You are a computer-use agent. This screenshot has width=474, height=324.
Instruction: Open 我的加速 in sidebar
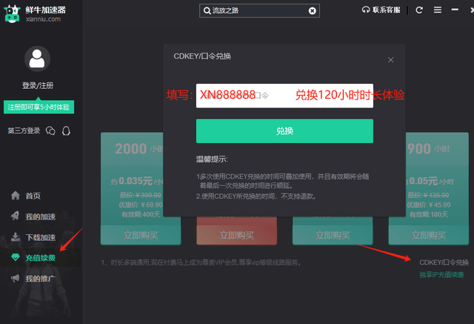[x=40, y=216]
